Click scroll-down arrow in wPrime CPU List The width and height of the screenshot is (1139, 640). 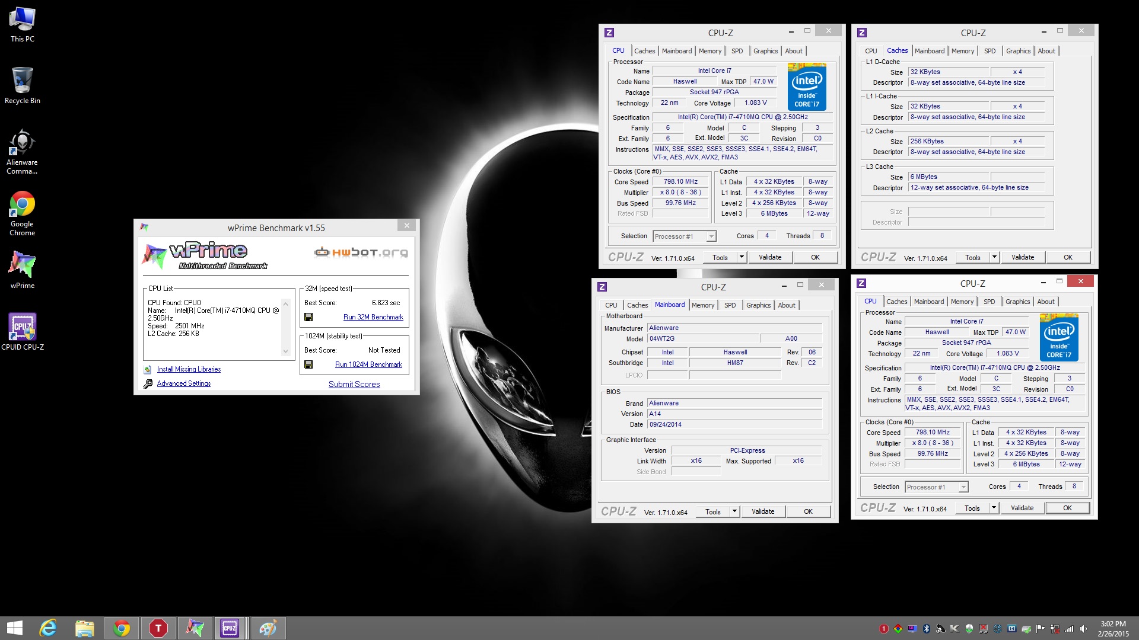tap(286, 351)
